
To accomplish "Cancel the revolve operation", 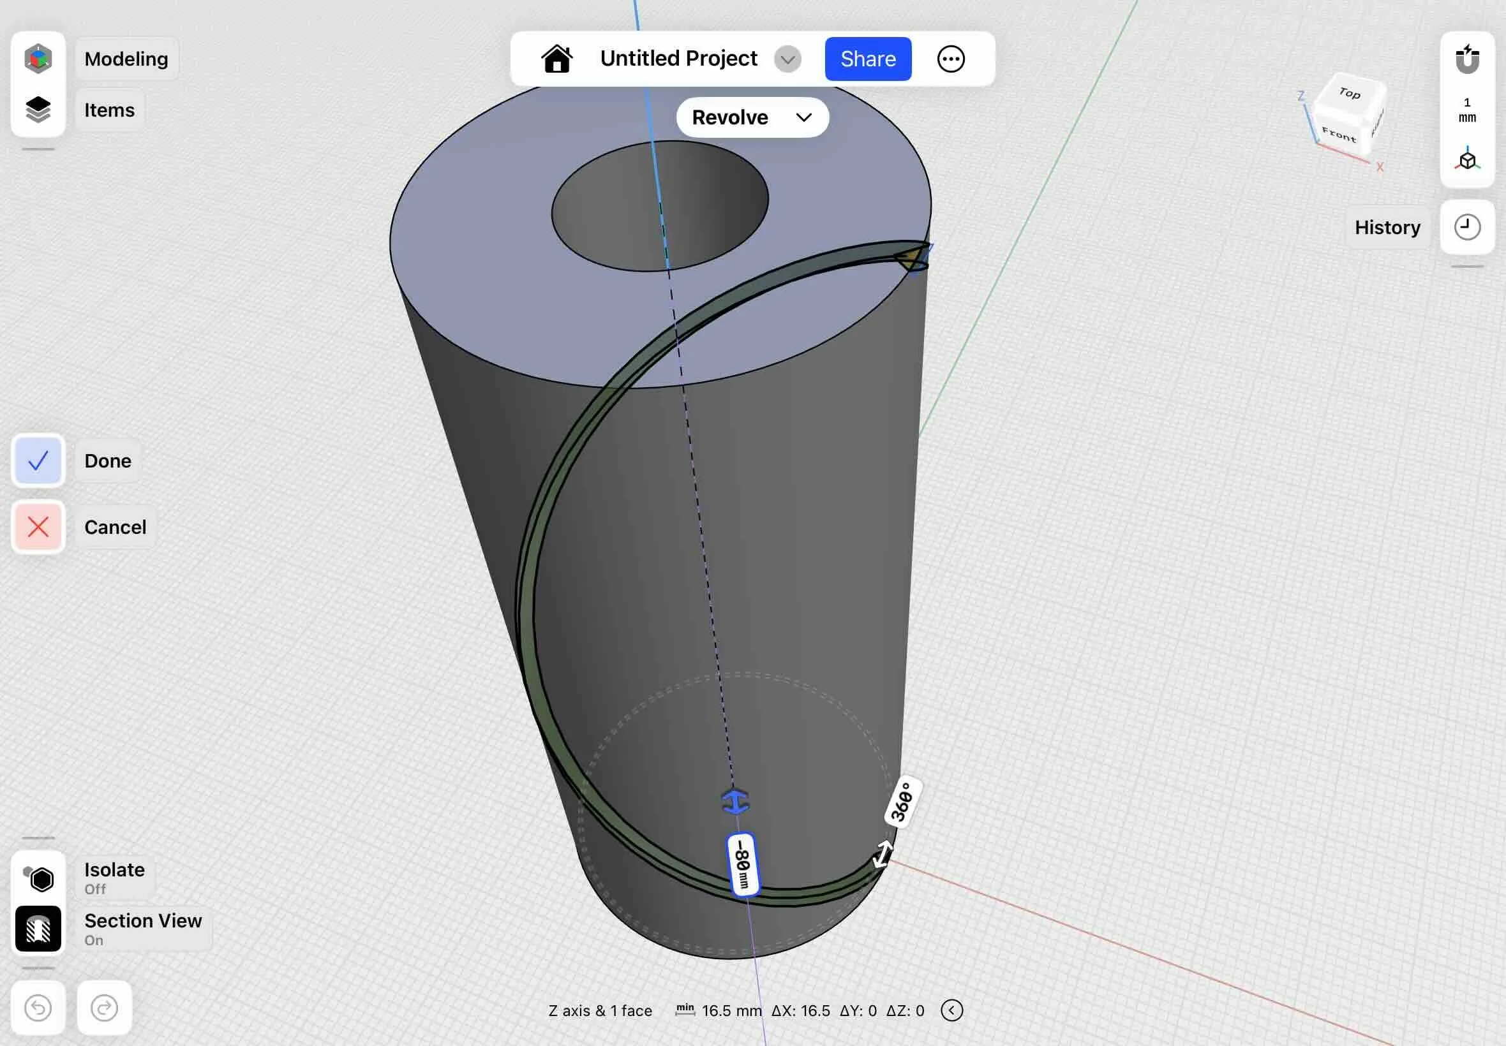I will 38,527.
